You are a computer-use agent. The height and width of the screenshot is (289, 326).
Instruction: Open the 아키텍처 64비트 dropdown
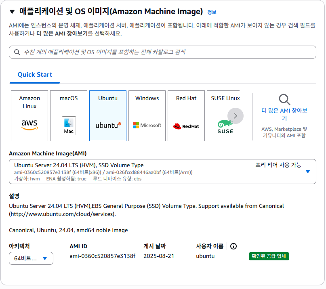[30, 258]
